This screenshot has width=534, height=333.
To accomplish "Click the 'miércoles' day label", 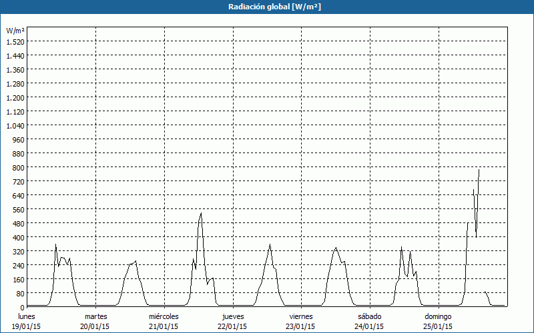I will (164, 316).
